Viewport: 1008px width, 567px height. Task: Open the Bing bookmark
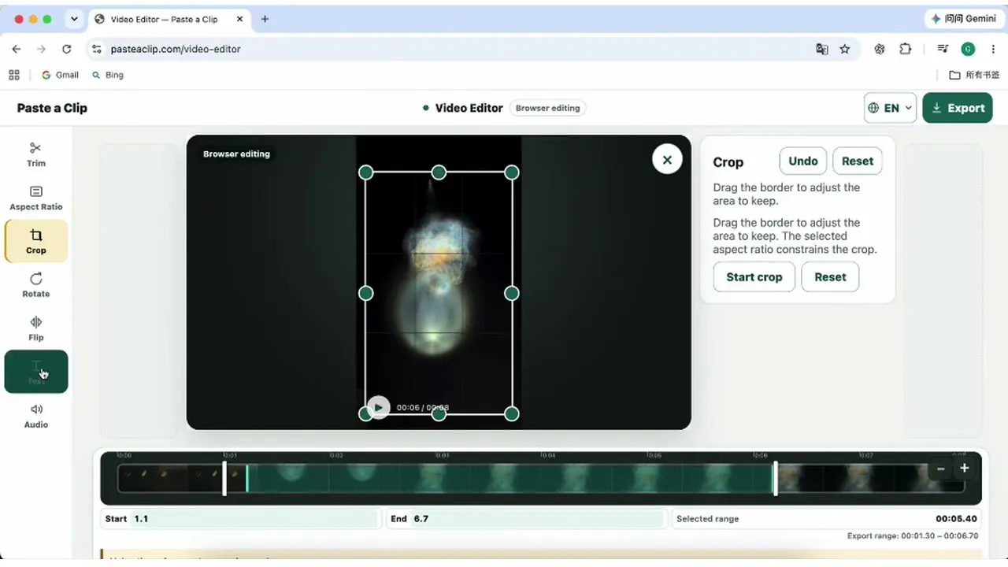108,75
